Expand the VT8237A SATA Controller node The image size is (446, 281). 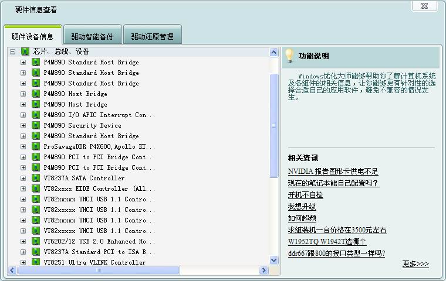[x=23, y=178]
